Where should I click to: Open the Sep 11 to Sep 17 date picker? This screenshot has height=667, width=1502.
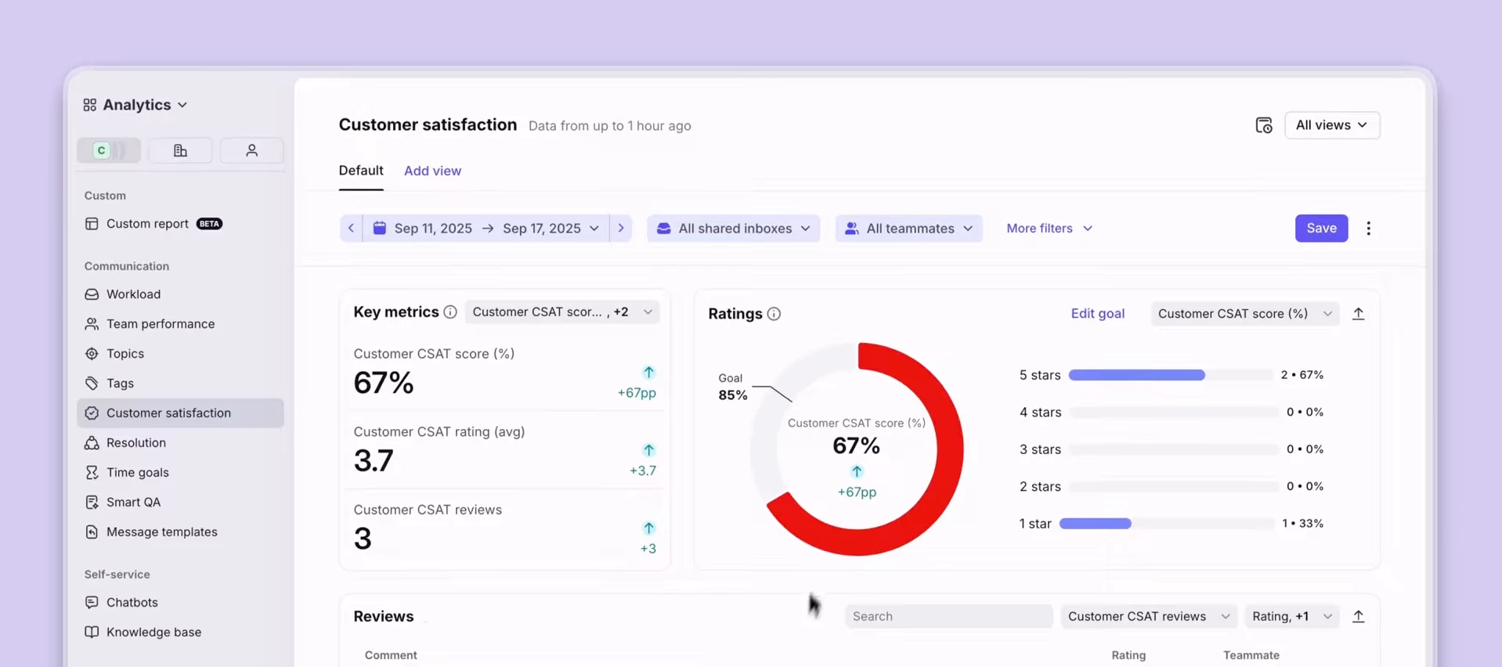pyautogui.click(x=486, y=229)
